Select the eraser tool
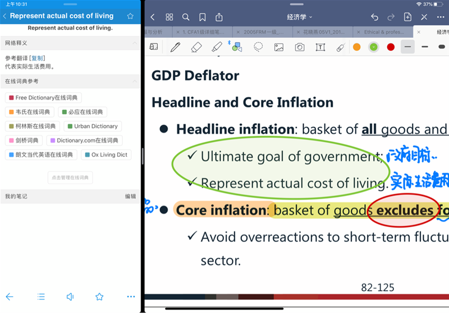The height and width of the screenshot is (313, 449). point(196,47)
